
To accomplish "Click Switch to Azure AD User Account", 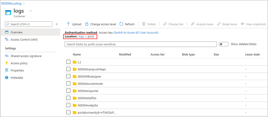I will 136,32.
